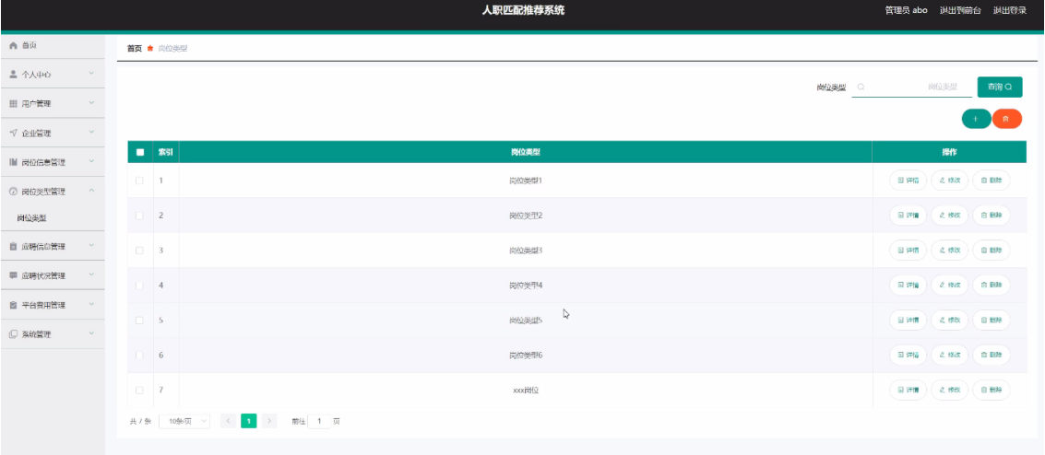The height and width of the screenshot is (455, 1045).
Task: Click the 索引 column header
Action: tap(165, 152)
